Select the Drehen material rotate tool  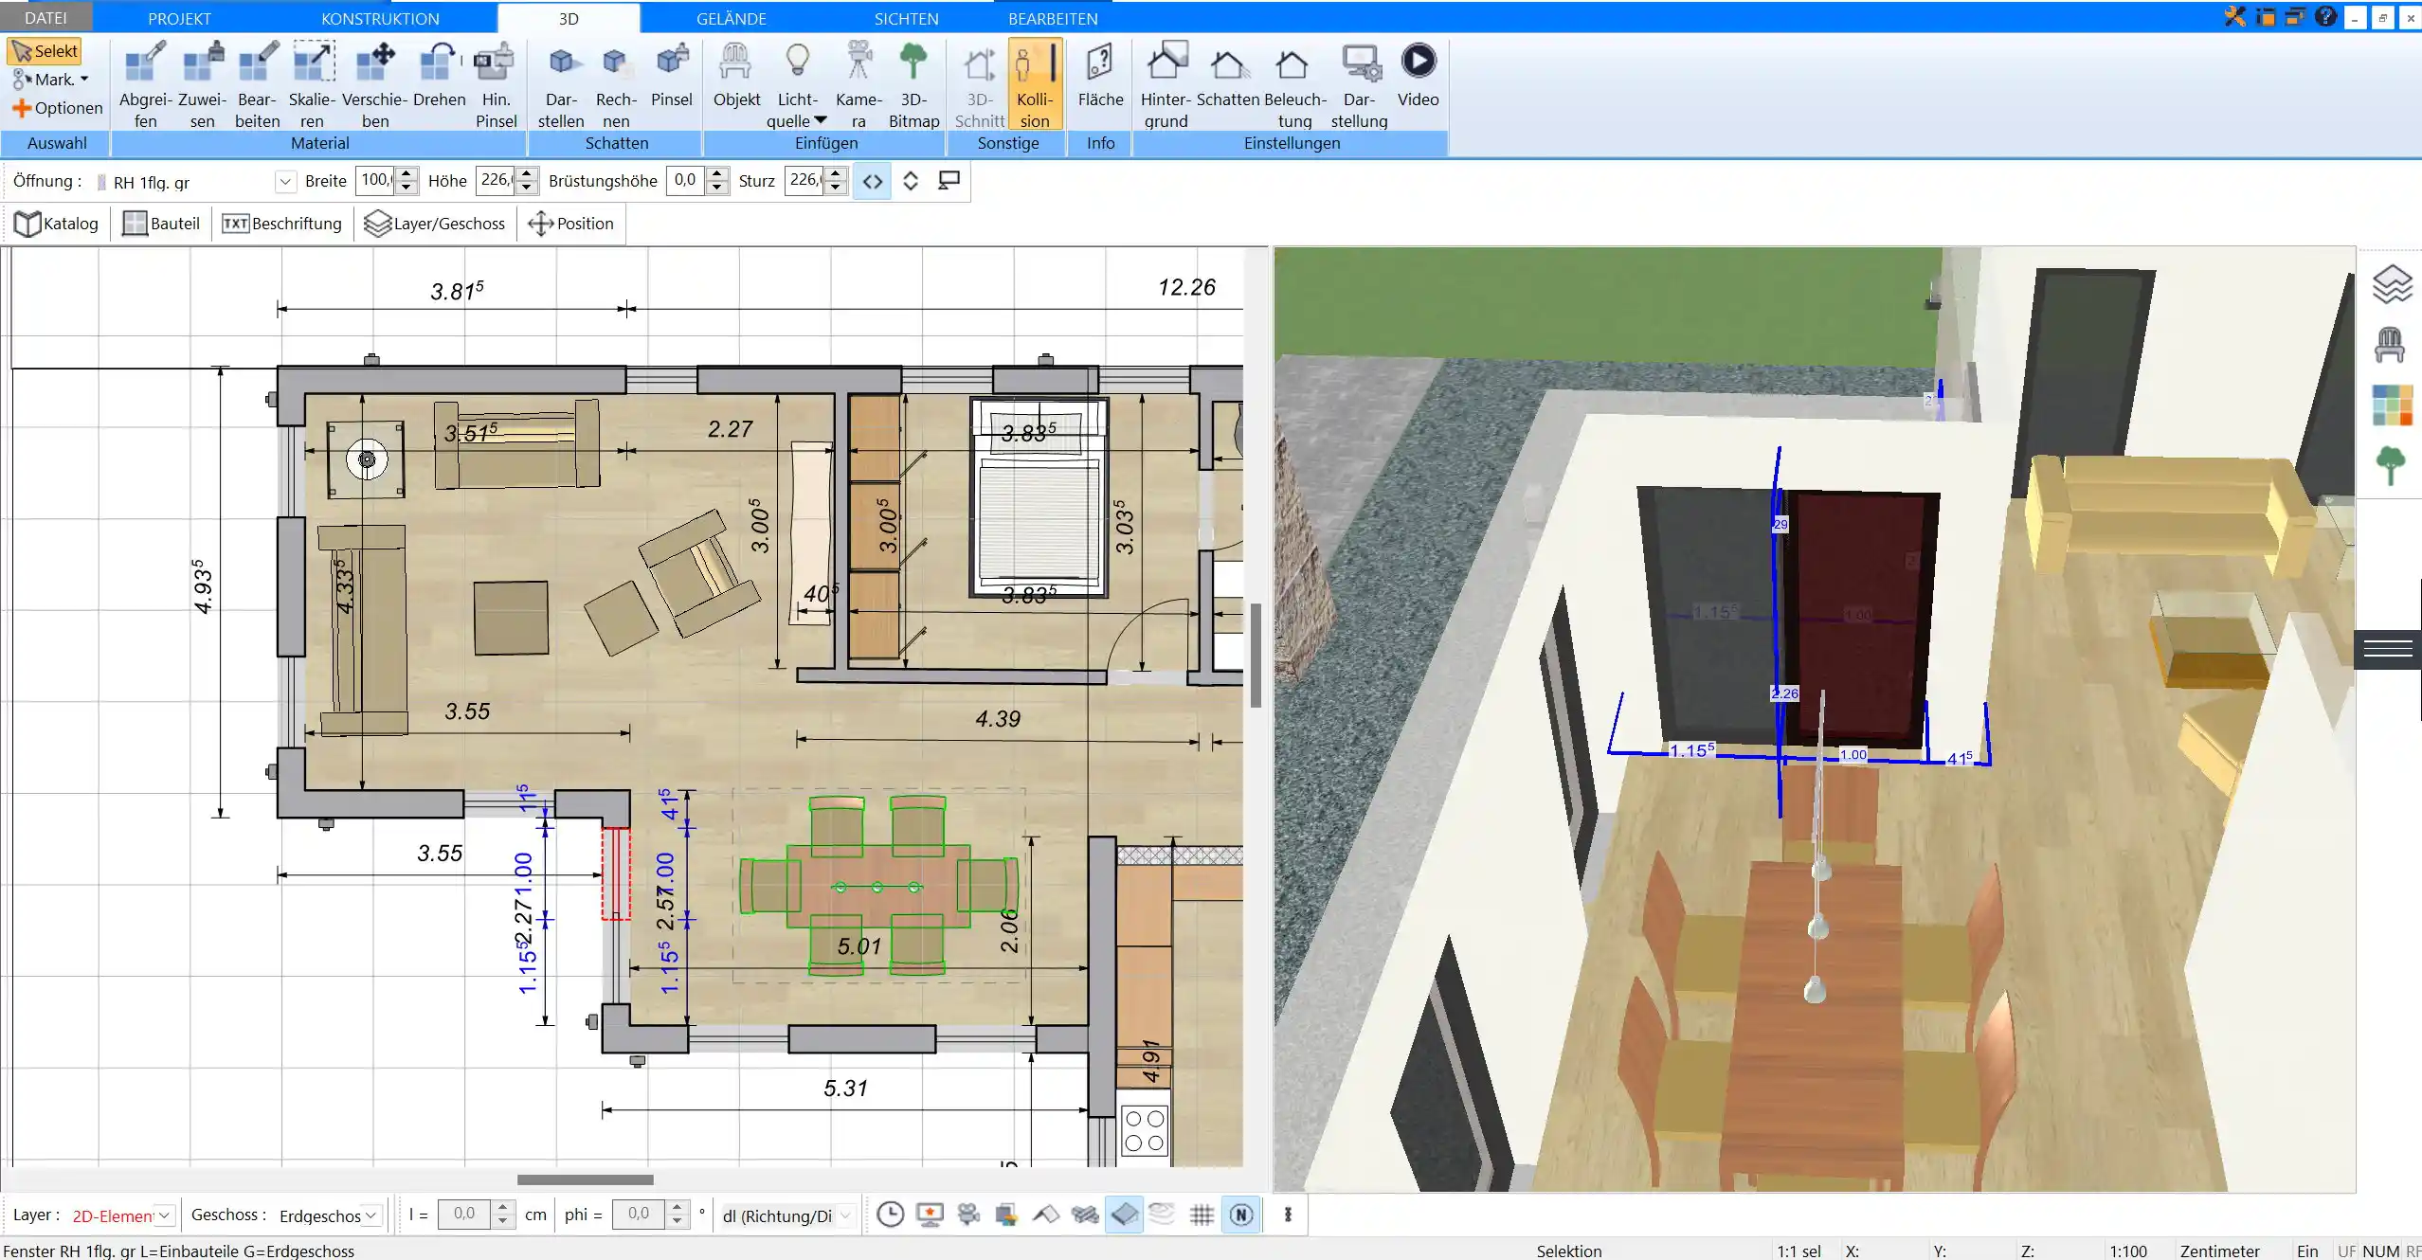point(439,74)
